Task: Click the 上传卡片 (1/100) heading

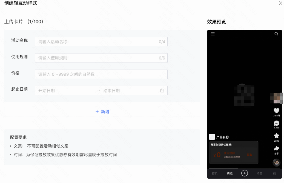Action: pos(24,22)
